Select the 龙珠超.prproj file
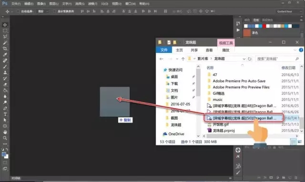 coord(224,131)
